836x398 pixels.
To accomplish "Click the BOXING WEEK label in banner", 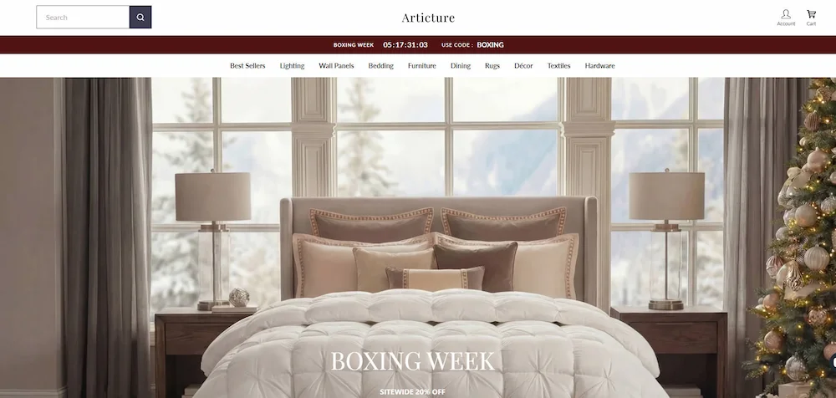I will click(354, 45).
